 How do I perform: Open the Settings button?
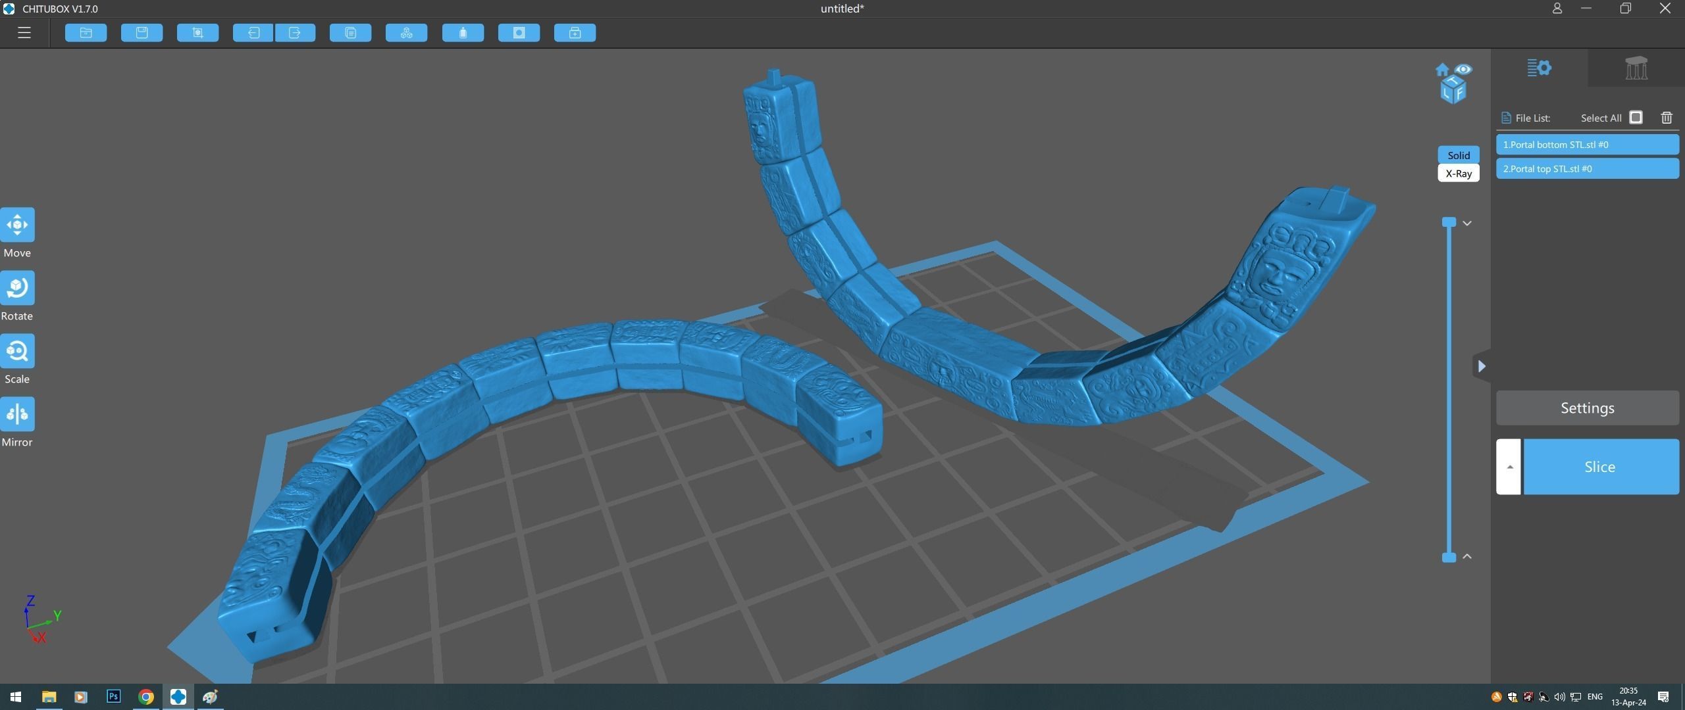click(x=1587, y=408)
